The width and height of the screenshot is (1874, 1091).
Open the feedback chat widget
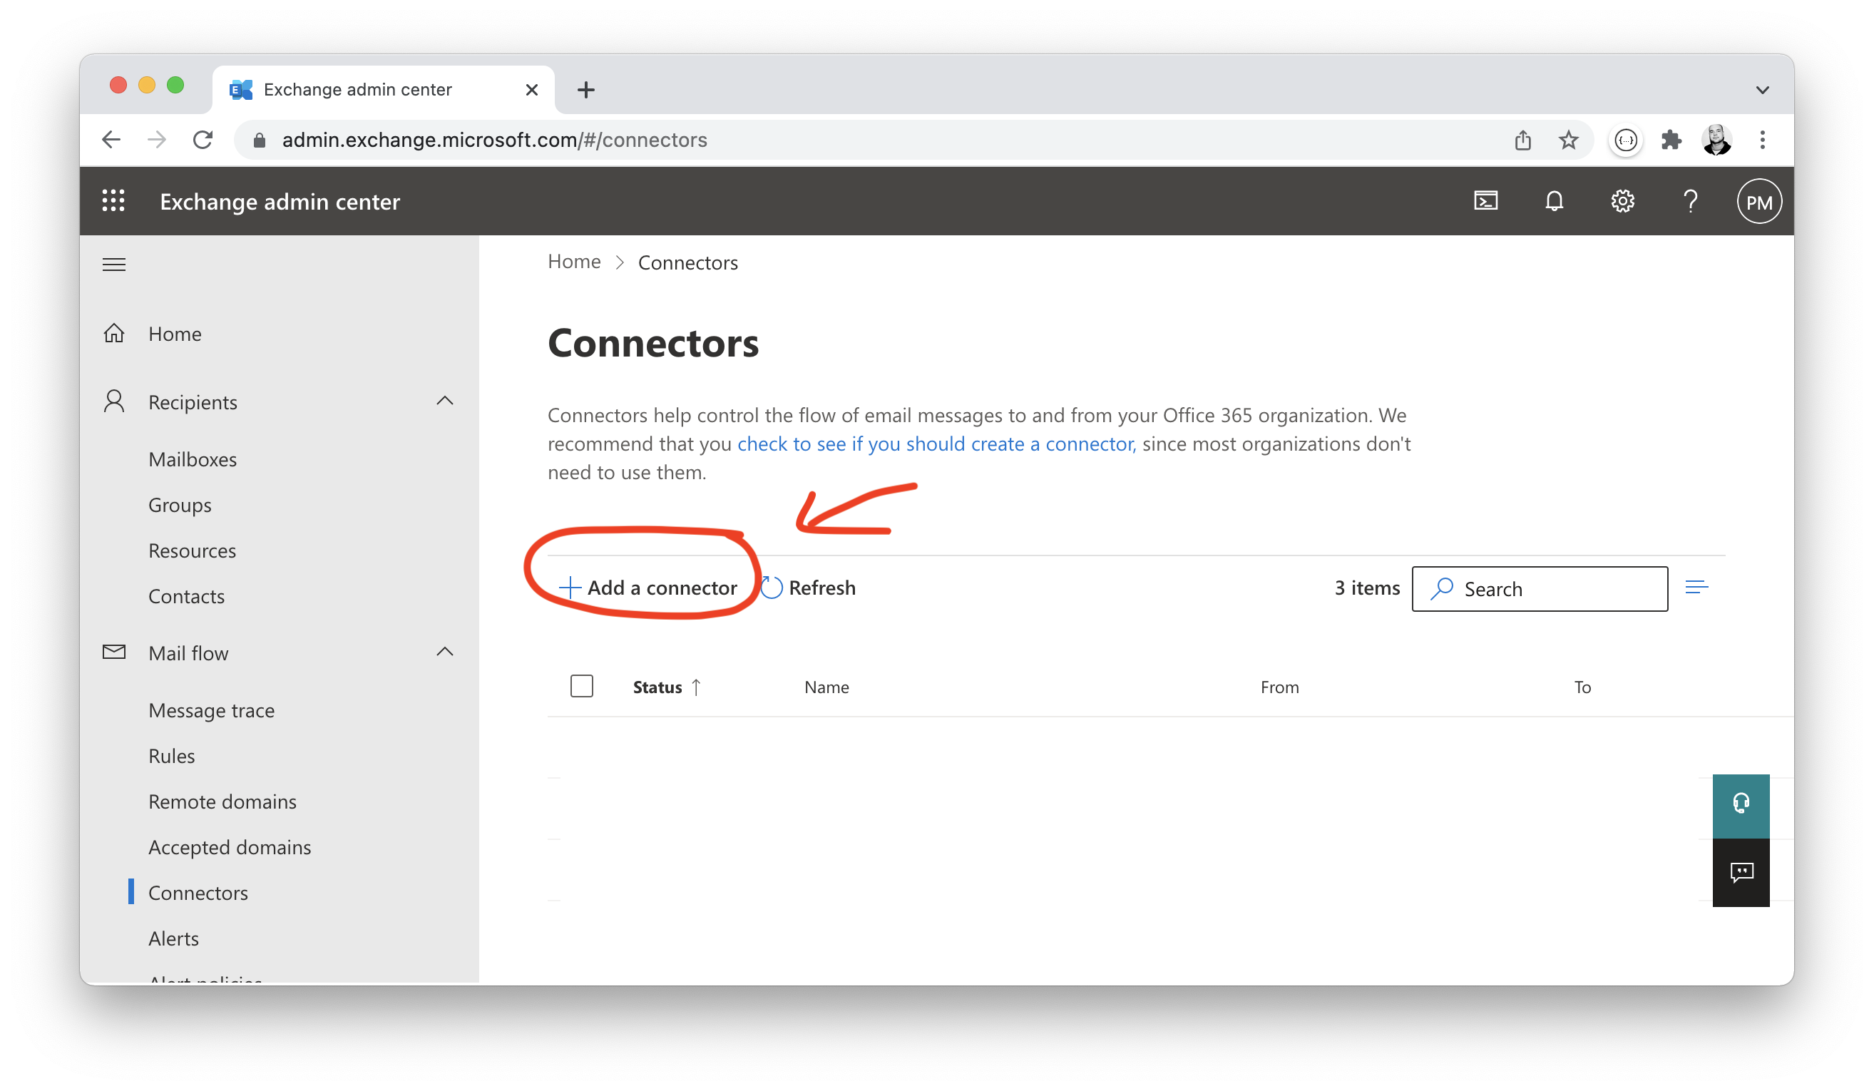click(x=1741, y=872)
